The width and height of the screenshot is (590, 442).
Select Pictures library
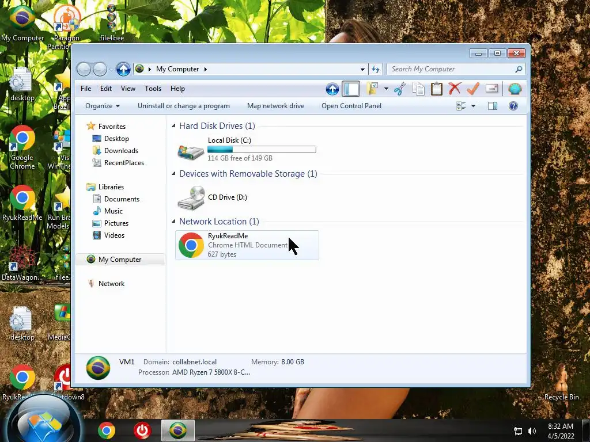116,223
